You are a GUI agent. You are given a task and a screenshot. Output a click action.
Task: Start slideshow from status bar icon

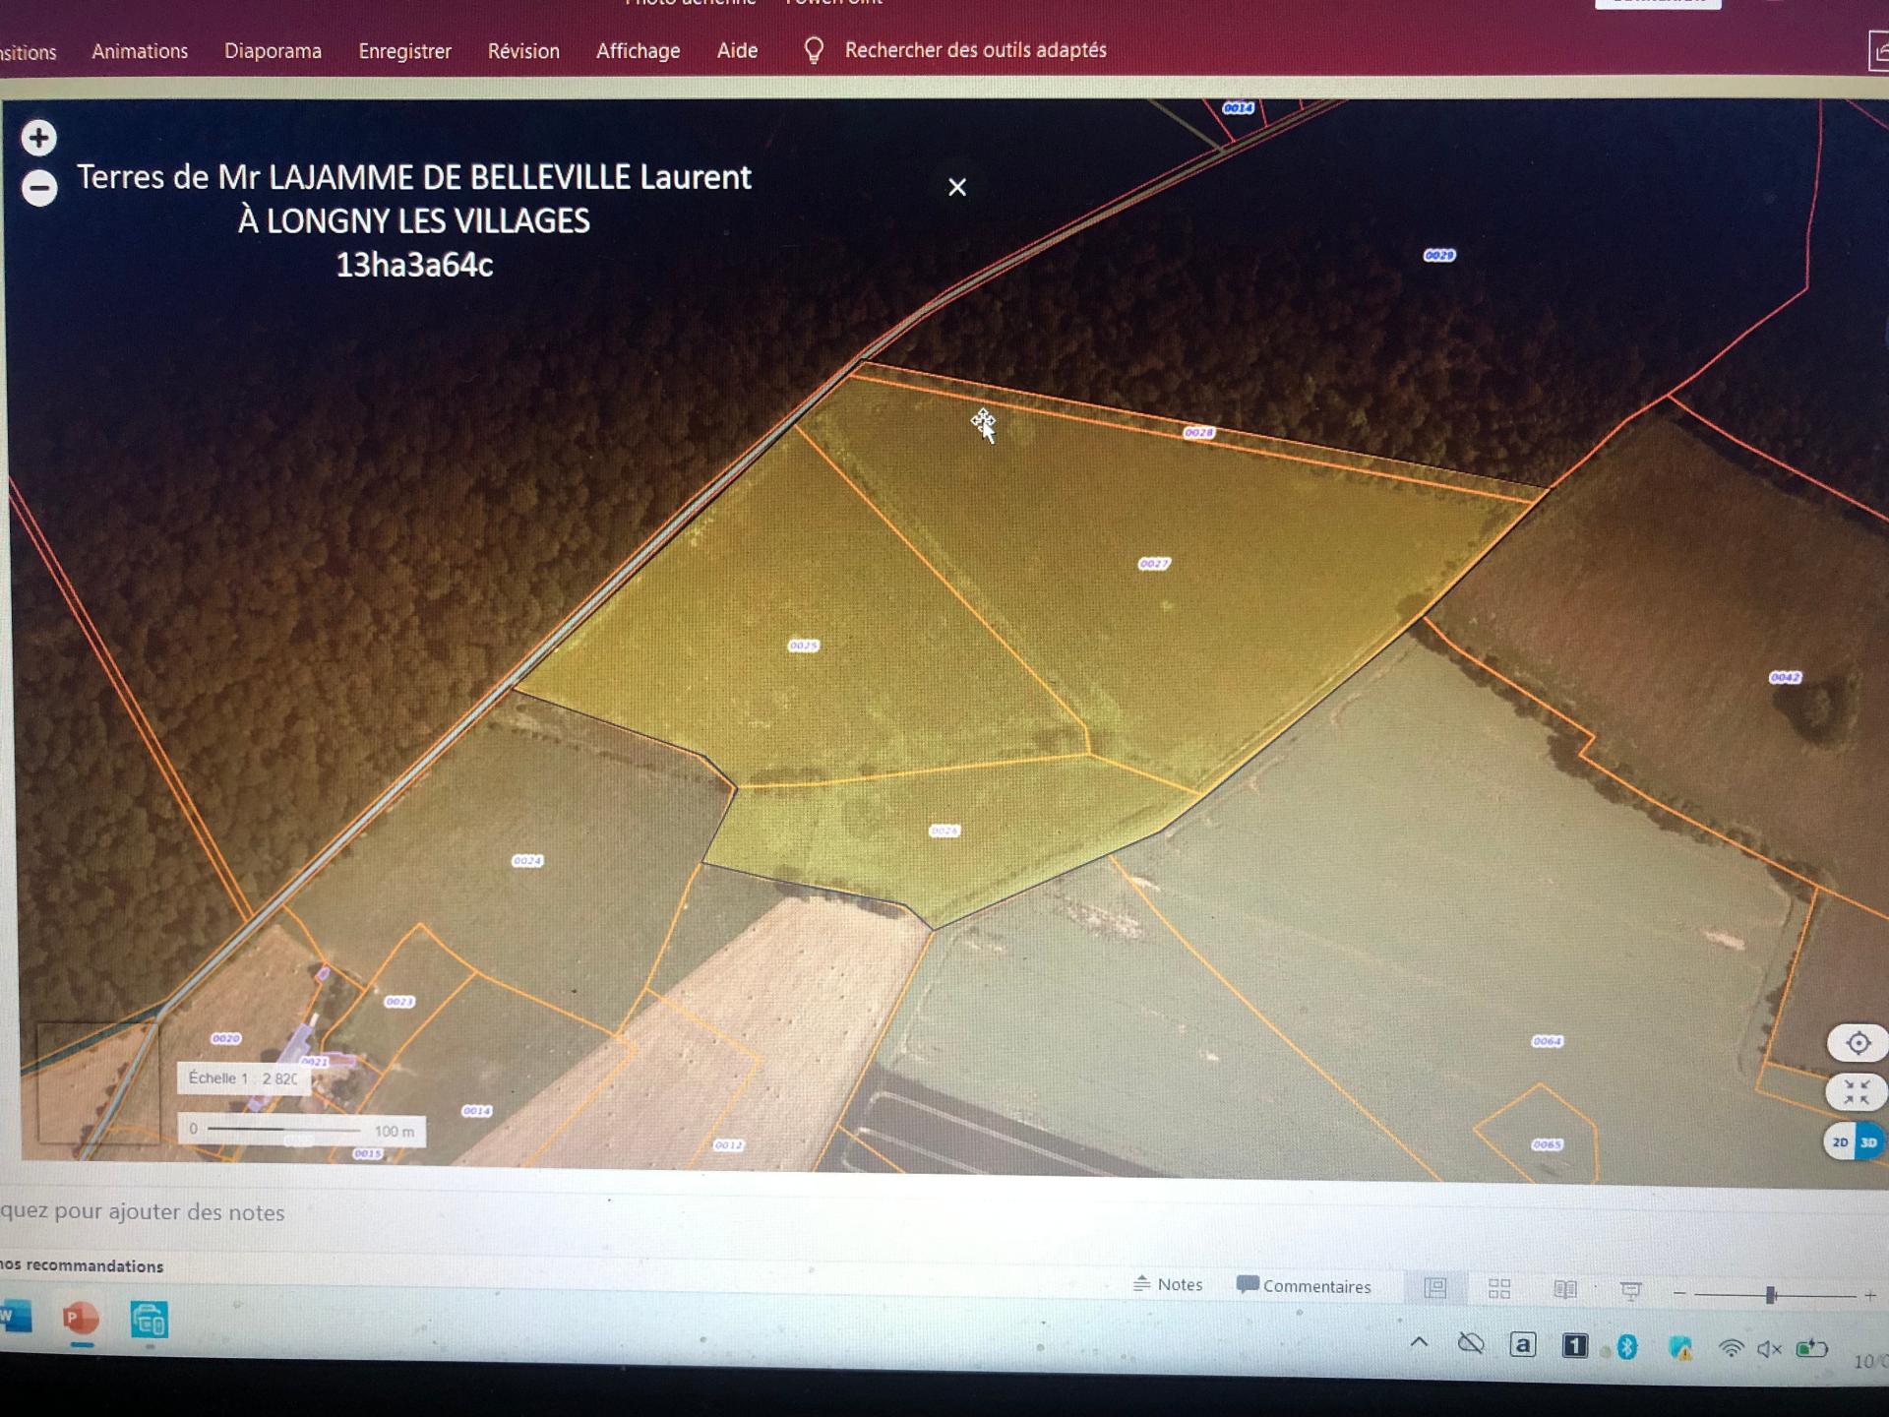point(1630,1290)
